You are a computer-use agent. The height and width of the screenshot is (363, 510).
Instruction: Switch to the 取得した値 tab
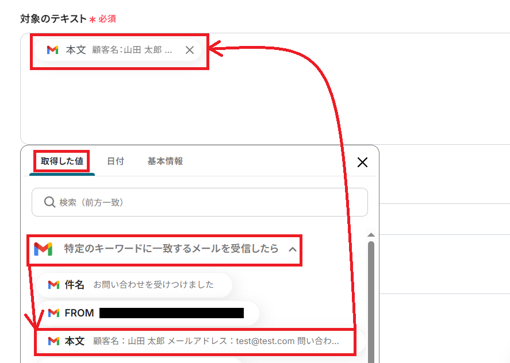pyautogui.click(x=62, y=161)
